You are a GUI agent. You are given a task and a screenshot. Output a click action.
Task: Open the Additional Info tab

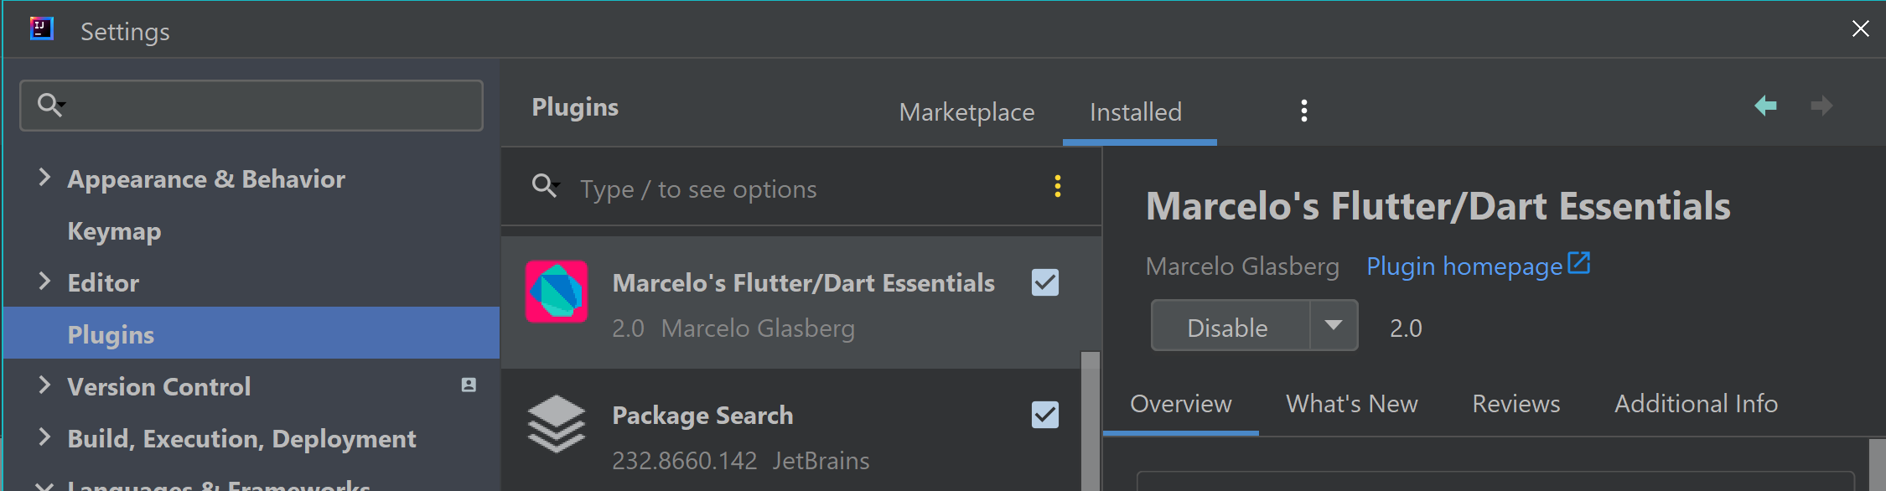pyautogui.click(x=1696, y=404)
